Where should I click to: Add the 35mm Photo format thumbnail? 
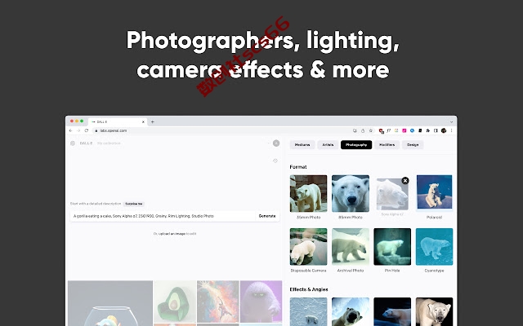pyautogui.click(x=309, y=194)
